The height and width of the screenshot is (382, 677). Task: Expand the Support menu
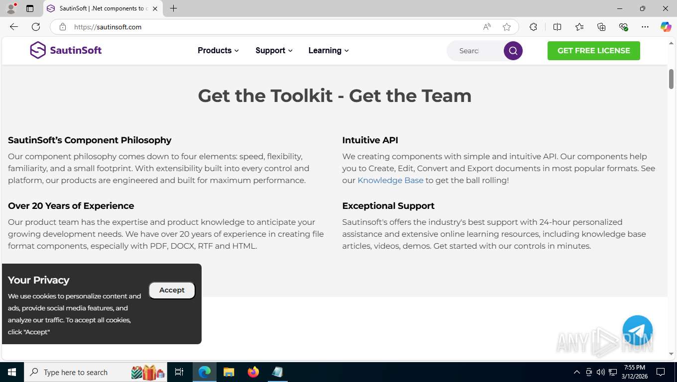[274, 50]
